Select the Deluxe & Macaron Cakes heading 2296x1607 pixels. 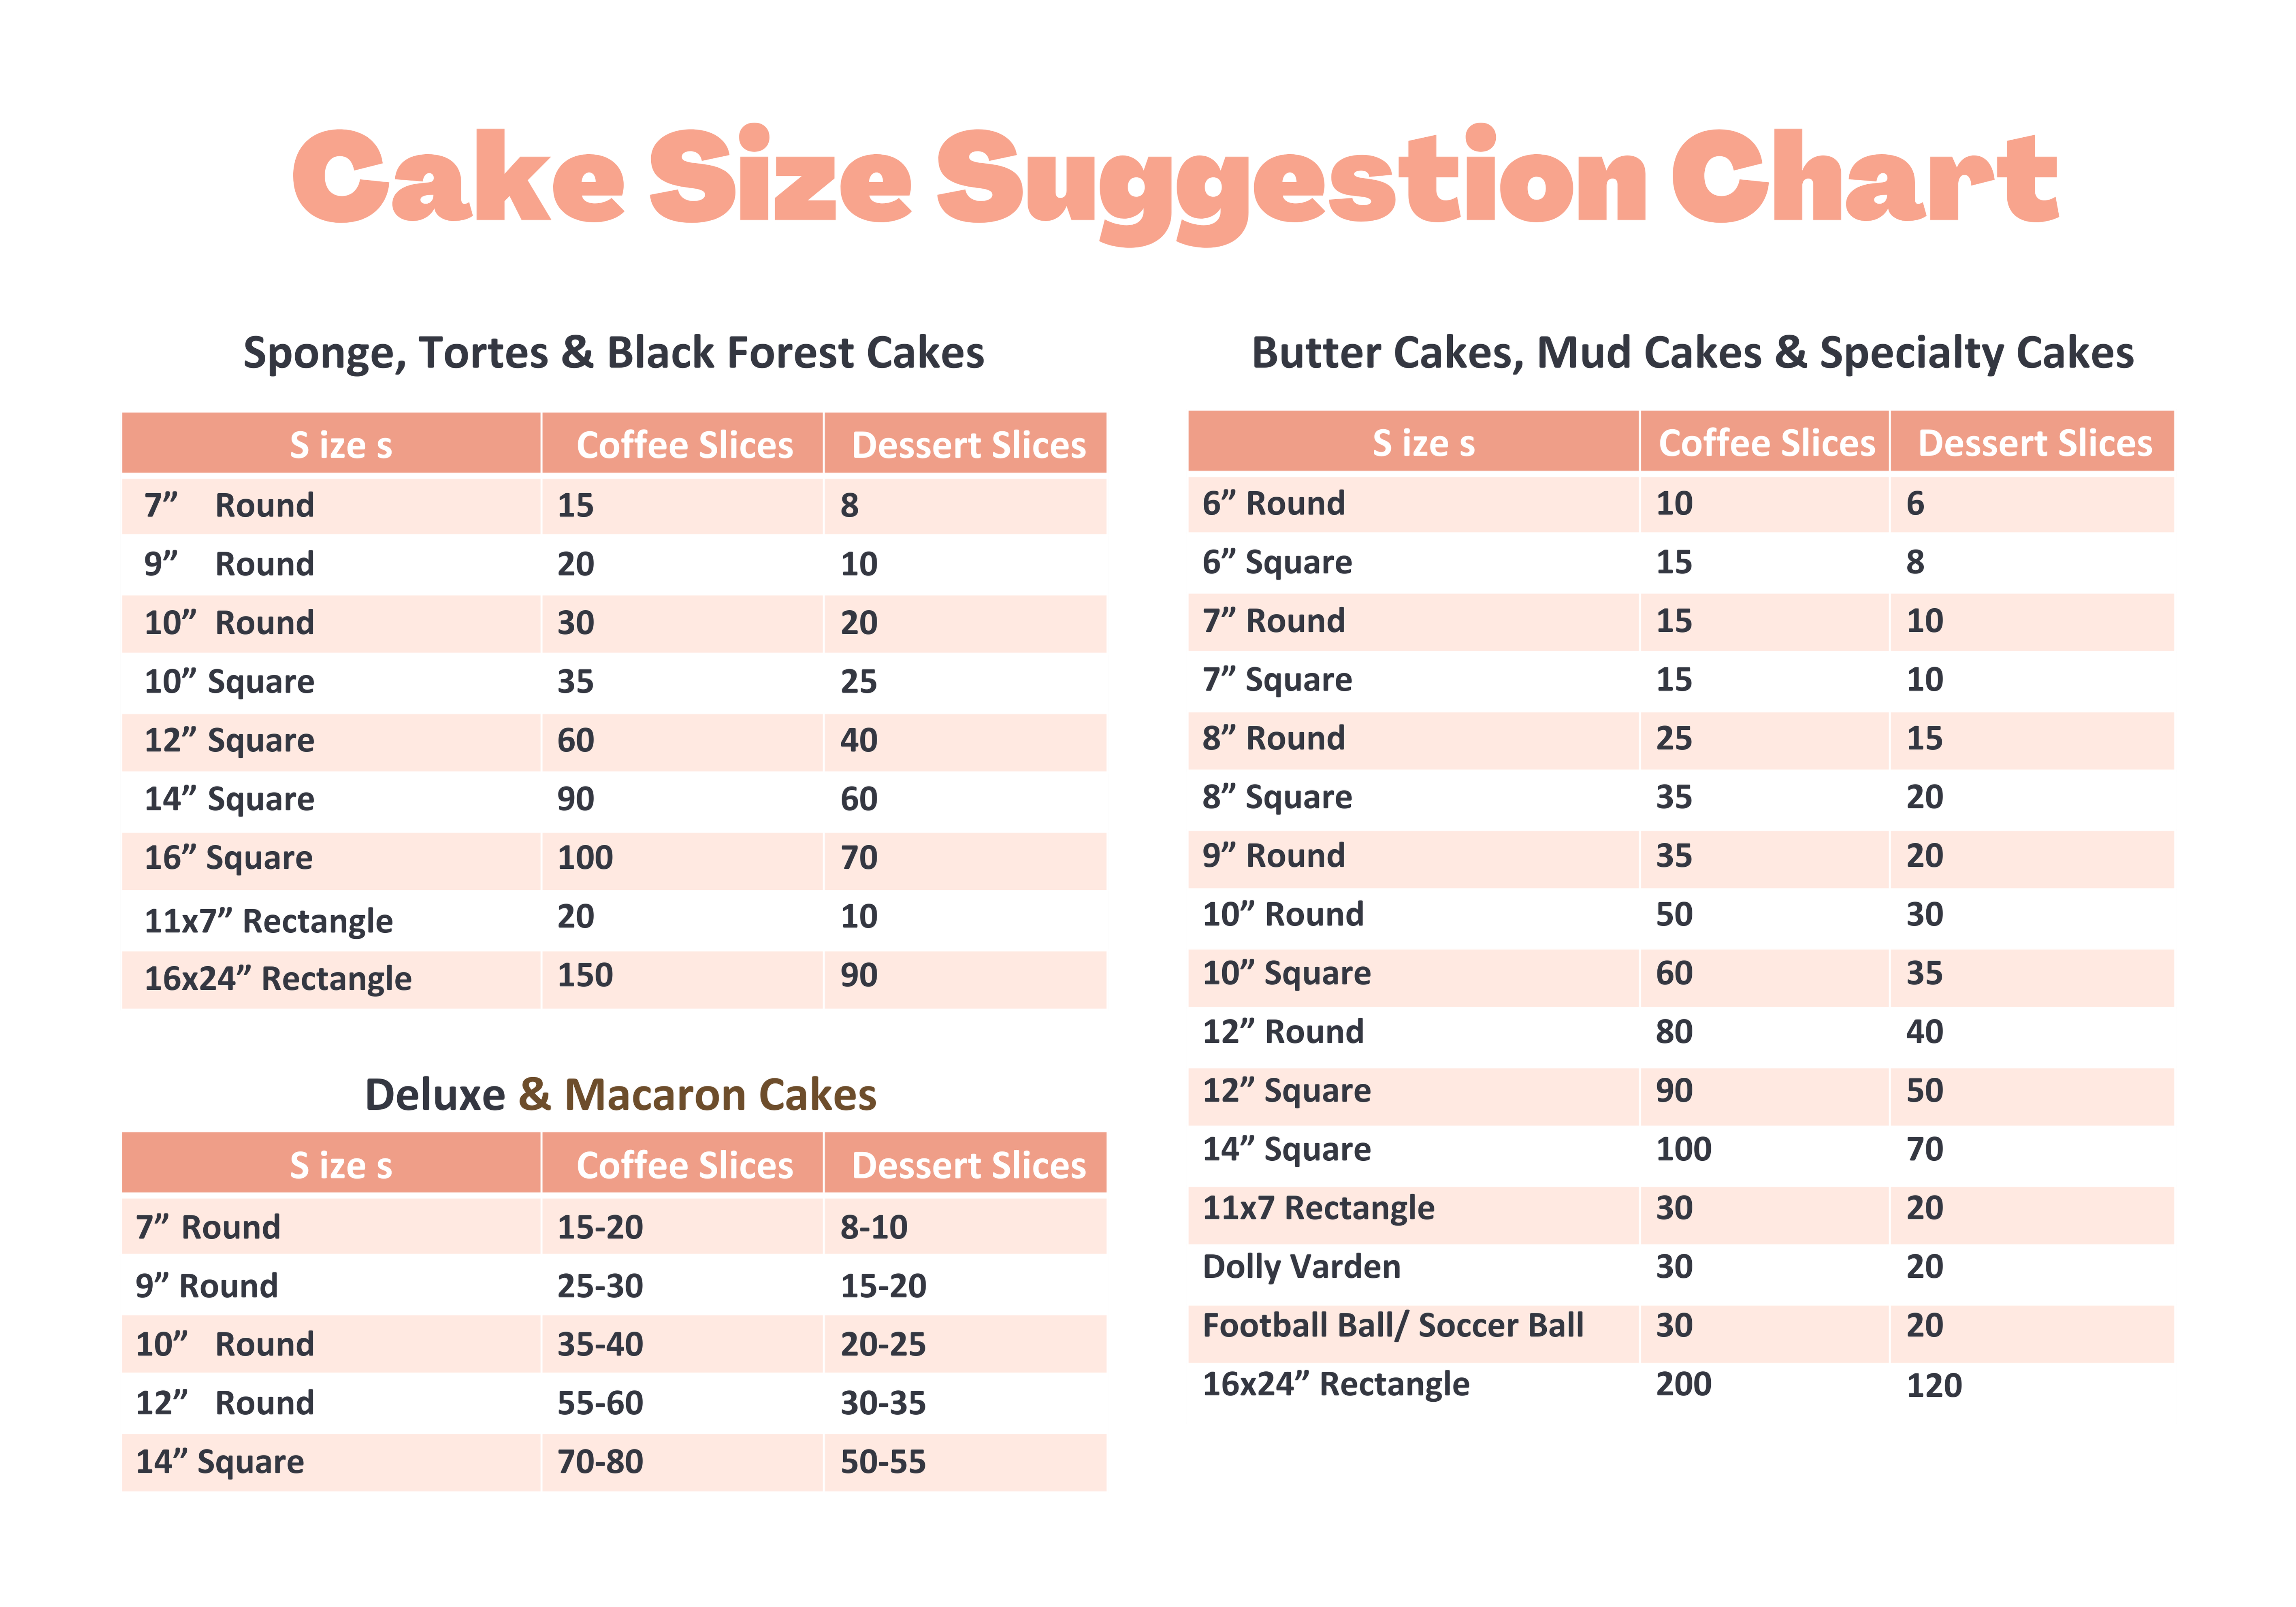[620, 1095]
